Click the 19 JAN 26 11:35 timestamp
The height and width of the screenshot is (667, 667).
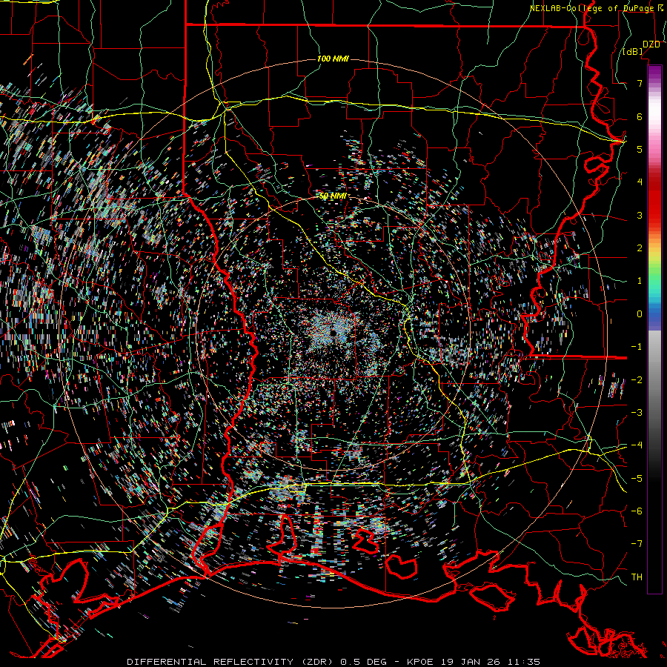click(489, 662)
